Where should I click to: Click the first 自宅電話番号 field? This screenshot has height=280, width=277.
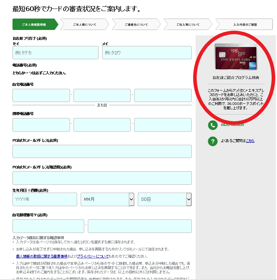point(41,96)
